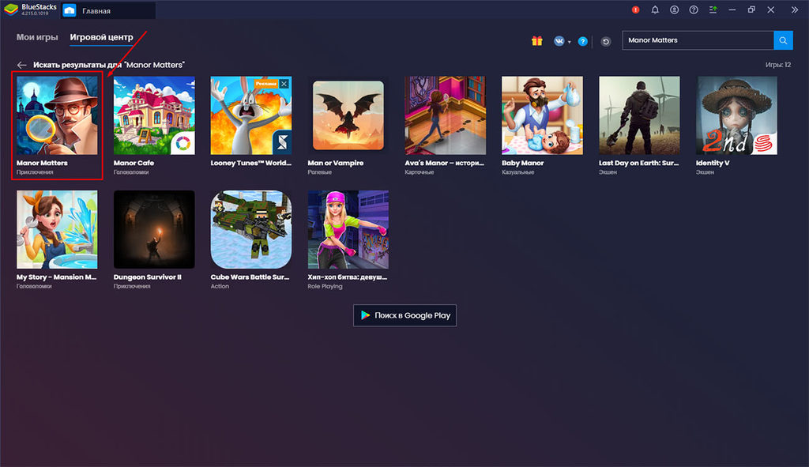809x467 pixels.
Task: Open the blue help question icon
Action: coord(582,41)
